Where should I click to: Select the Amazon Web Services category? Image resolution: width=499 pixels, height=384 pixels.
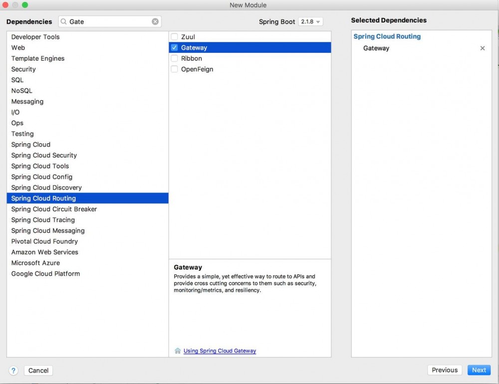coord(87,252)
